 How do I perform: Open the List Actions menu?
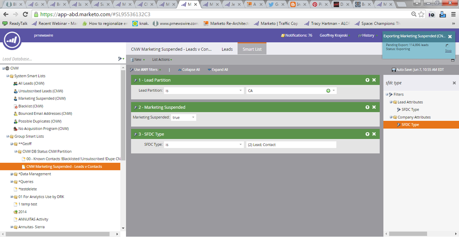tap(162, 60)
